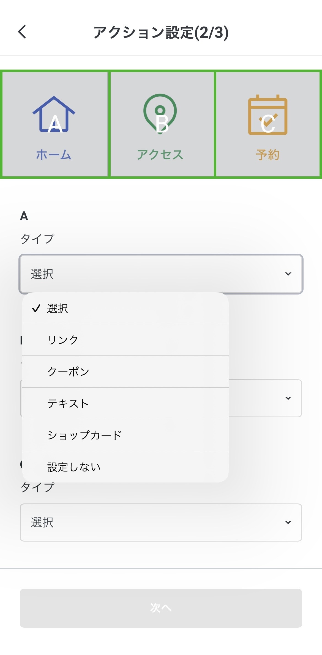Tap the アクセス label in area B
This screenshot has height=655, width=322.
point(160,155)
